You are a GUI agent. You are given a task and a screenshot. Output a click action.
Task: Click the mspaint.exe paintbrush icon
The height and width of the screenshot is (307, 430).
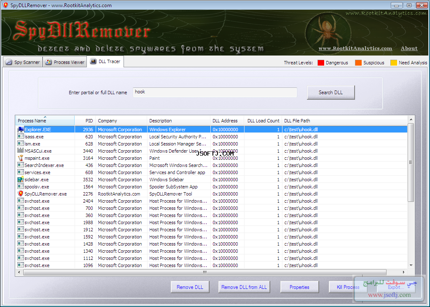[x=21, y=158]
